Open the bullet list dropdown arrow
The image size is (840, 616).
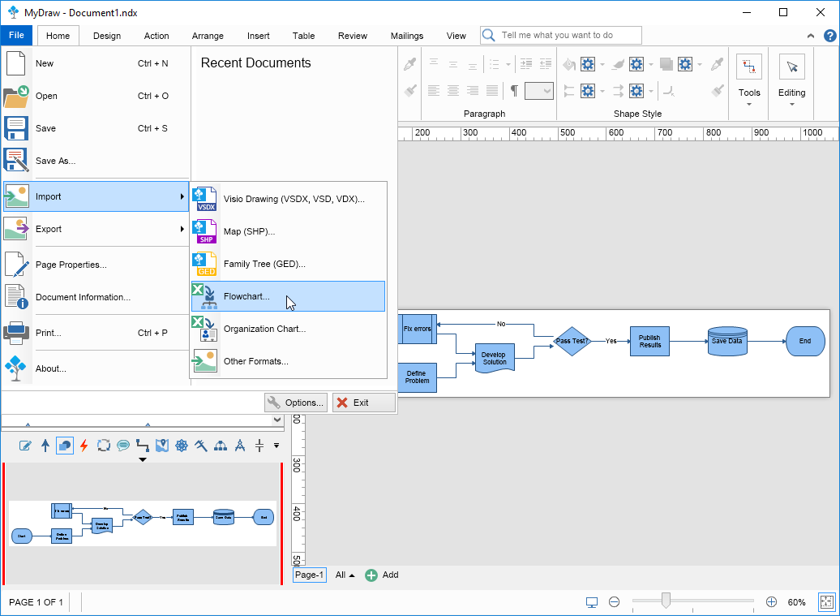(508, 65)
